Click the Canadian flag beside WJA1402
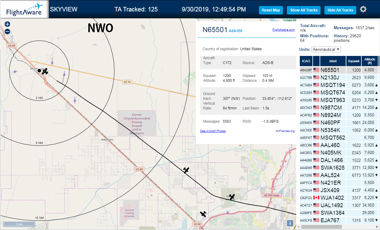This screenshot has height=230, width=380. (x=316, y=198)
